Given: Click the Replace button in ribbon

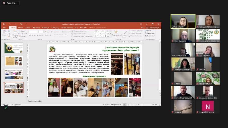Looking at the screenshot, I should tap(150, 33).
